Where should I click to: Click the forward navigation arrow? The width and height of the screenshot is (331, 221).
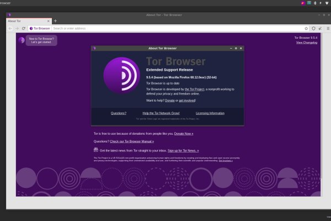17,28
